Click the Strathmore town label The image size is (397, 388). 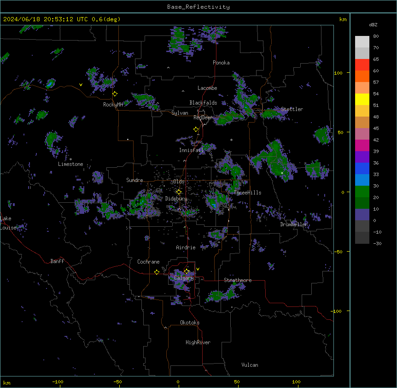[238, 280]
